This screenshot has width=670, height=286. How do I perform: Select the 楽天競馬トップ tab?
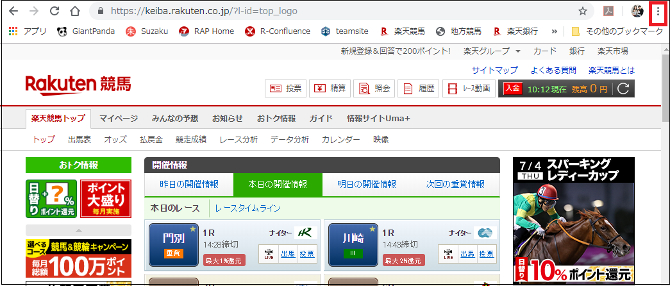58,119
